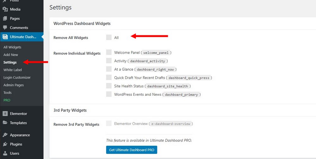Click the welcome_panel code tag
The image size is (316, 159).
[156, 53]
